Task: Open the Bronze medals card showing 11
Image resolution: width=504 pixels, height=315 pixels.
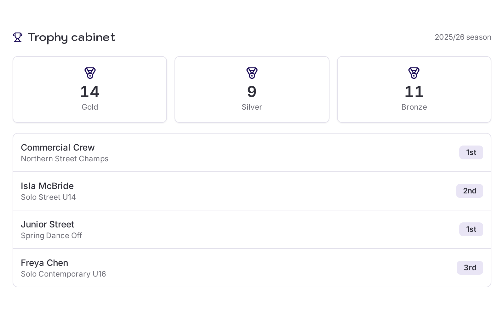Action: click(x=414, y=89)
